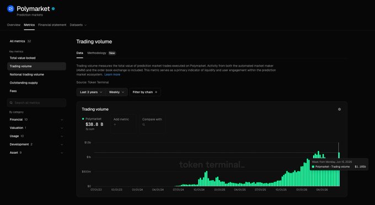Open Total value locked metric

(x=23, y=58)
